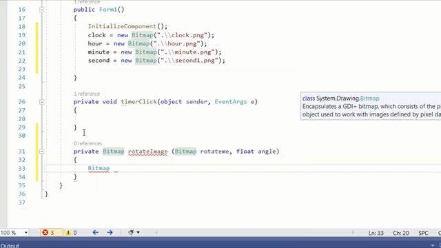The width and height of the screenshot is (441, 248).
Task: Click line number 28 in the margin
Action: (x=21, y=118)
